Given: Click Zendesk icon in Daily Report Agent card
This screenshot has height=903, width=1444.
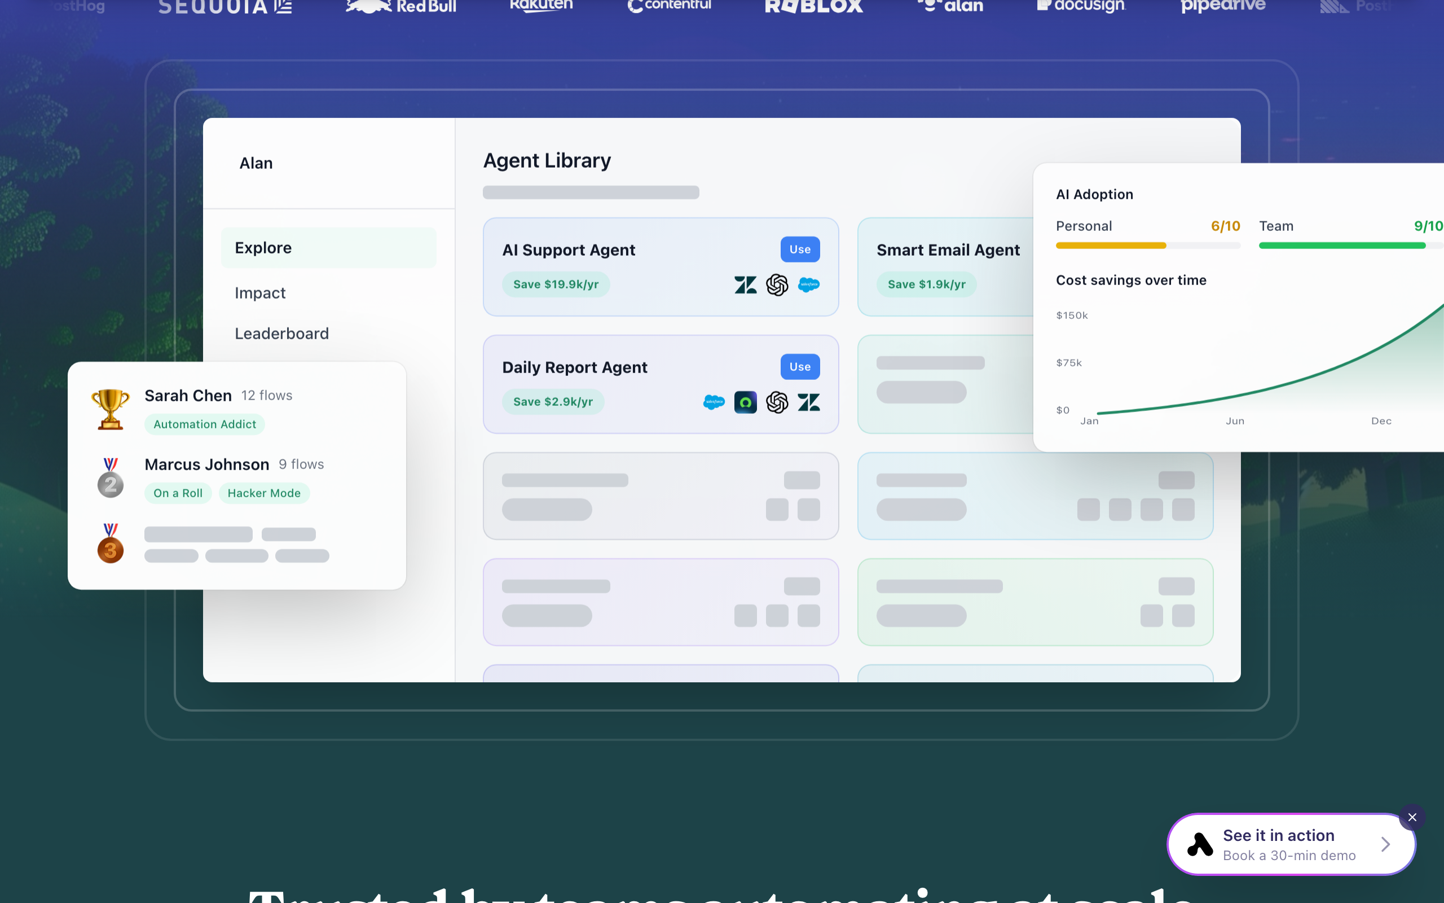Looking at the screenshot, I should coord(808,402).
